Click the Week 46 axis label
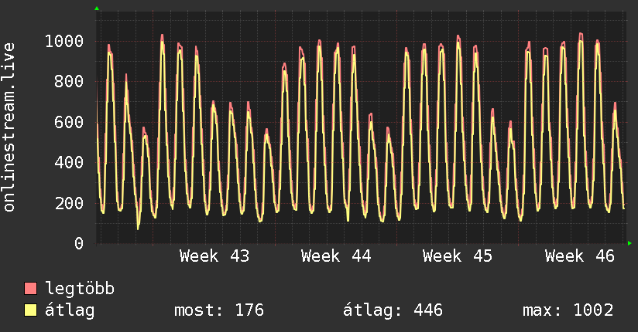 pos(579,256)
